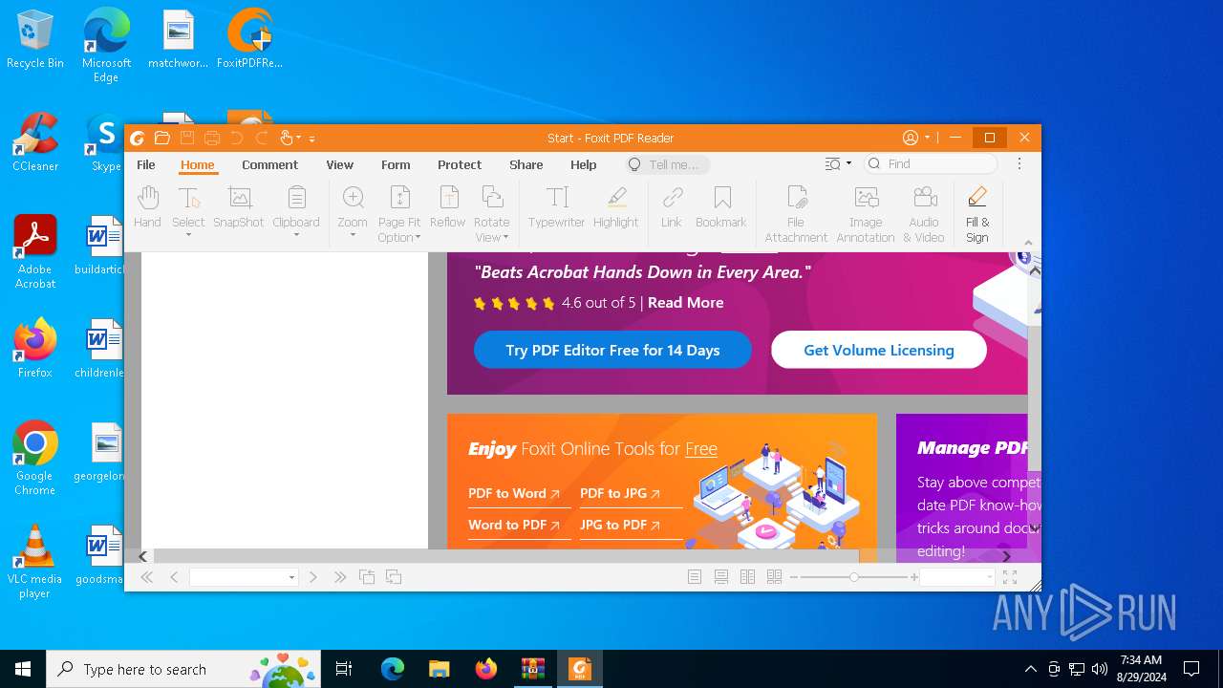
Task: Click the Save icon in quick access
Action: click(x=187, y=138)
